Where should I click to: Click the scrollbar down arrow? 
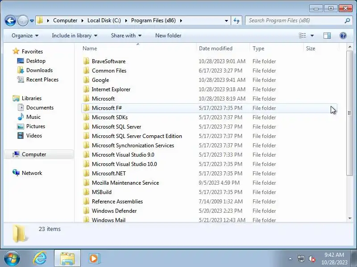point(349,218)
